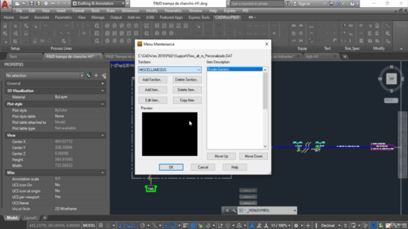Viewport: 408px width, 229px height.
Task: Open the File menu
Action: pos(19,11)
